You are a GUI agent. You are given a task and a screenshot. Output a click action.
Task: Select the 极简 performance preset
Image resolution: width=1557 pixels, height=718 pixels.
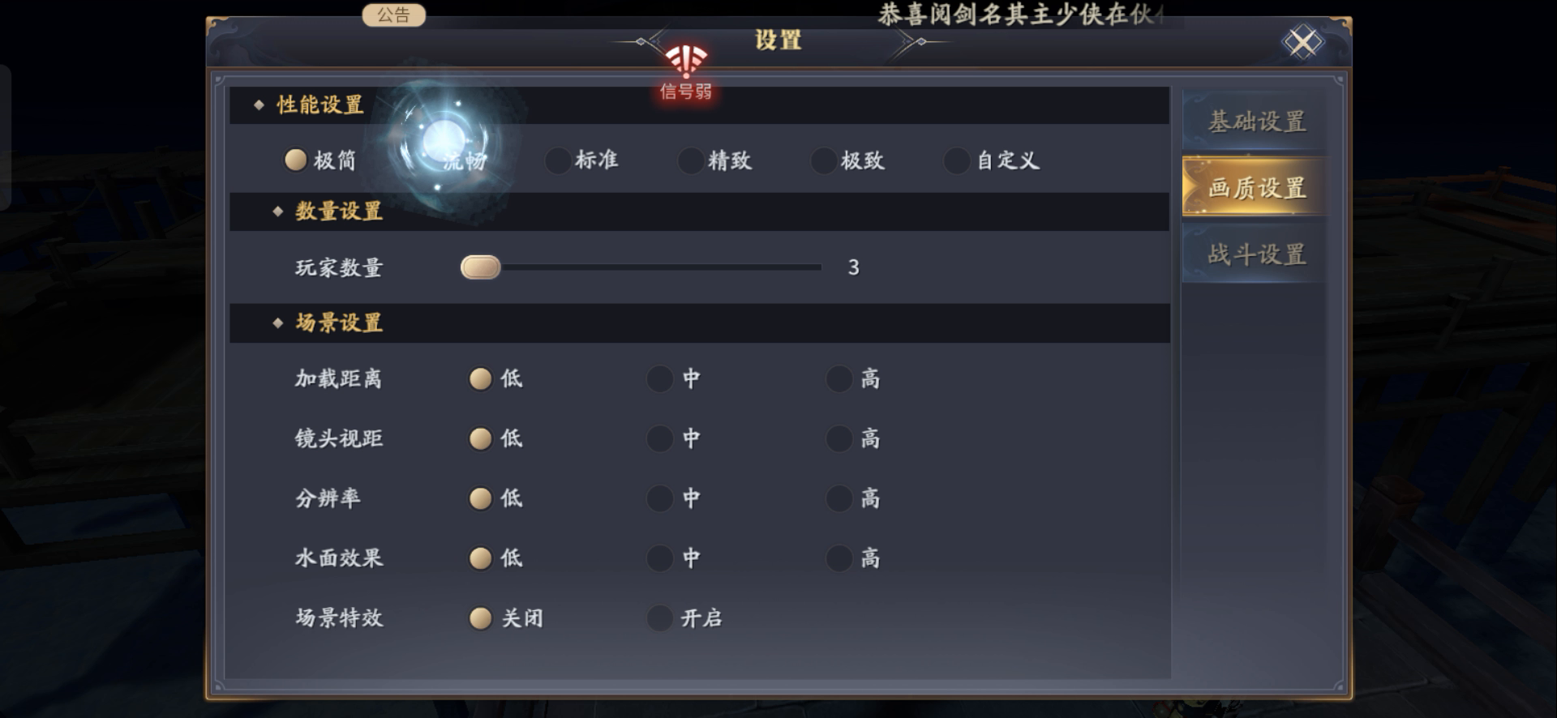320,160
